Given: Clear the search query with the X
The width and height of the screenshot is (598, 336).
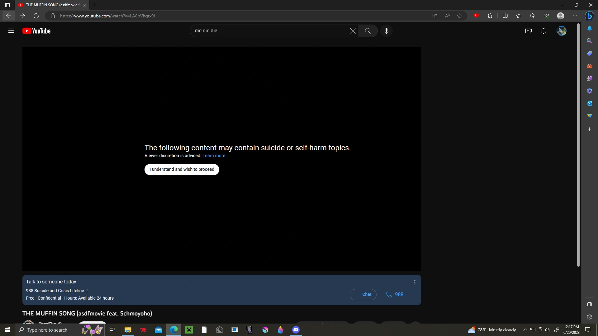Looking at the screenshot, I should tap(353, 31).
